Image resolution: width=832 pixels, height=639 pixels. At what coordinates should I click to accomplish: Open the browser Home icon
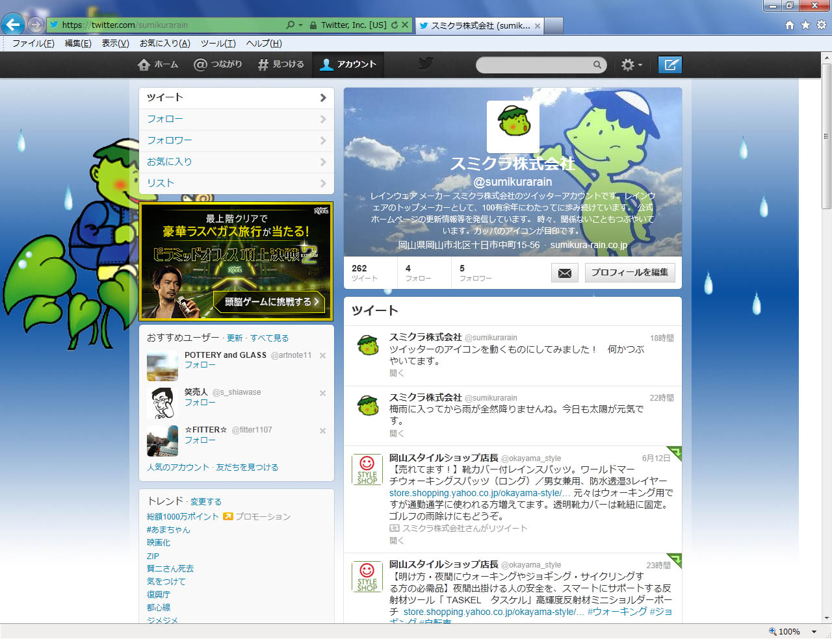(790, 25)
